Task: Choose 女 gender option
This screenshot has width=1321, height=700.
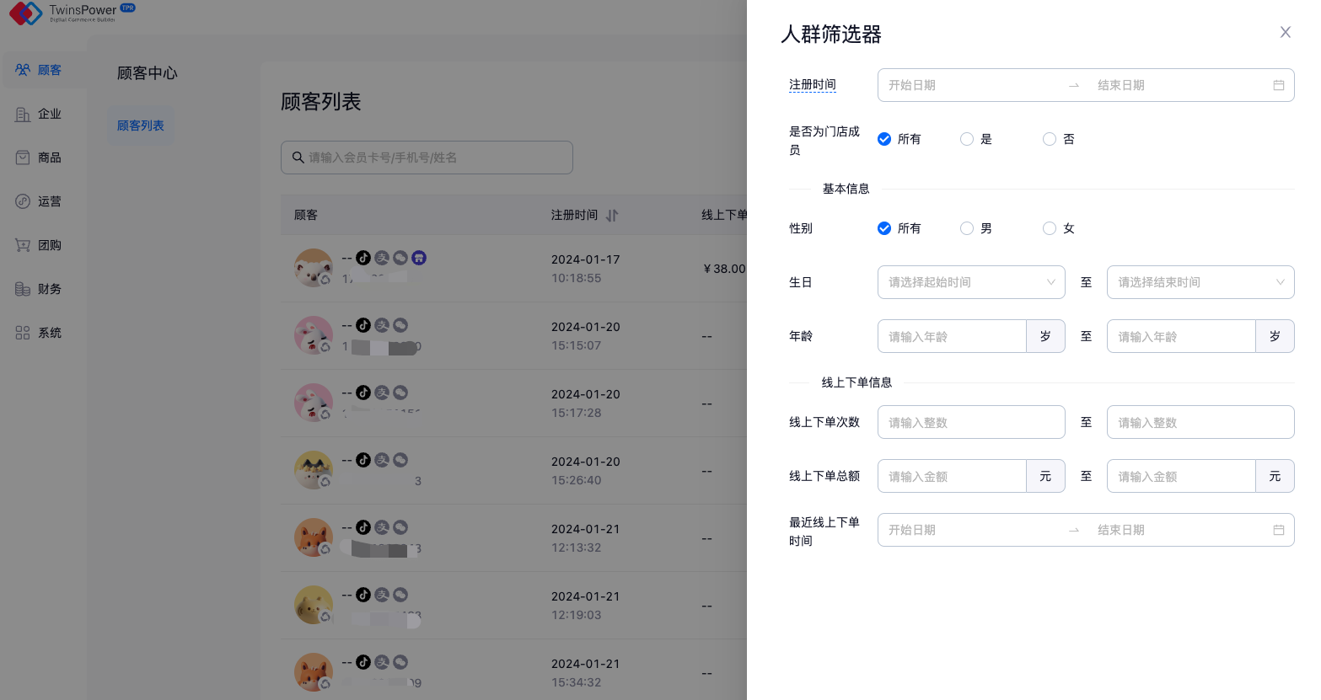Action: click(1050, 228)
